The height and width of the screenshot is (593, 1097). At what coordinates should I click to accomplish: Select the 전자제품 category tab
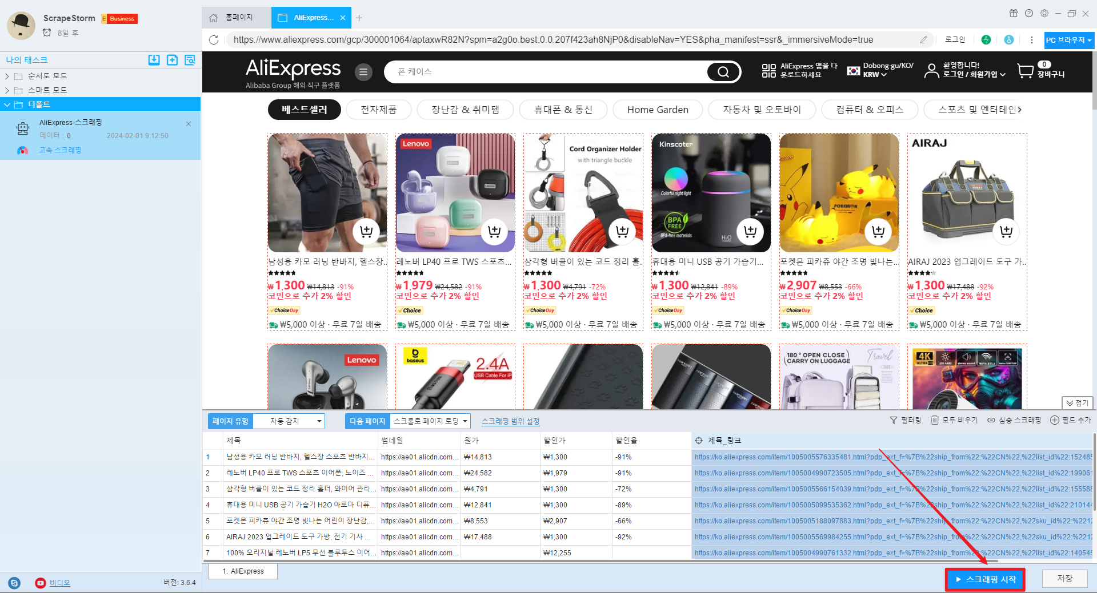pyautogui.click(x=379, y=110)
